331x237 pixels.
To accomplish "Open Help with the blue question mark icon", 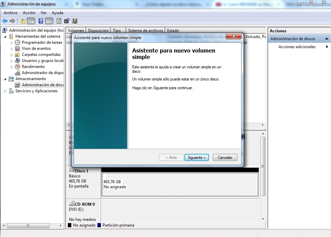I will coord(41,21).
